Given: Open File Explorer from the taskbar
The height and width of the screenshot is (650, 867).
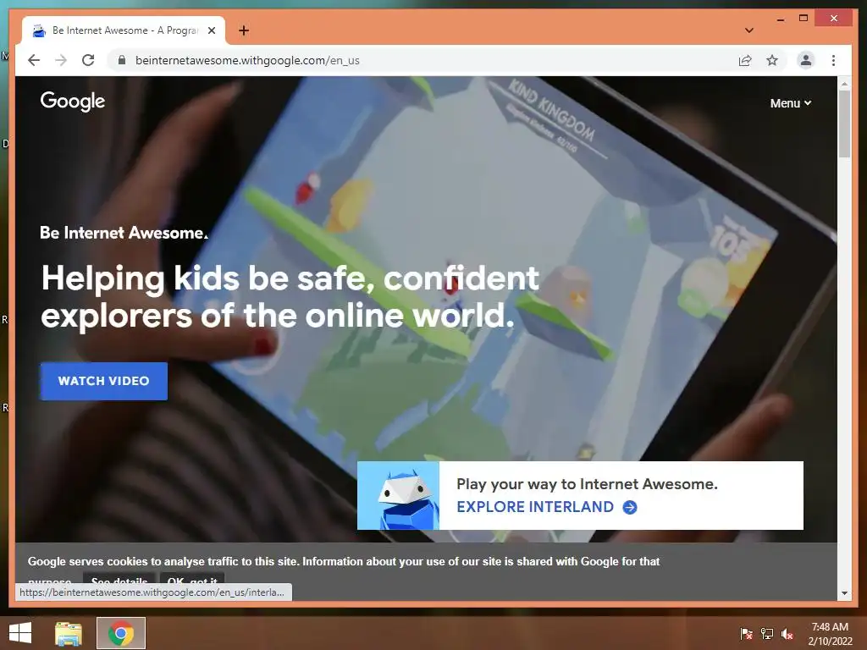Looking at the screenshot, I should coord(69,633).
